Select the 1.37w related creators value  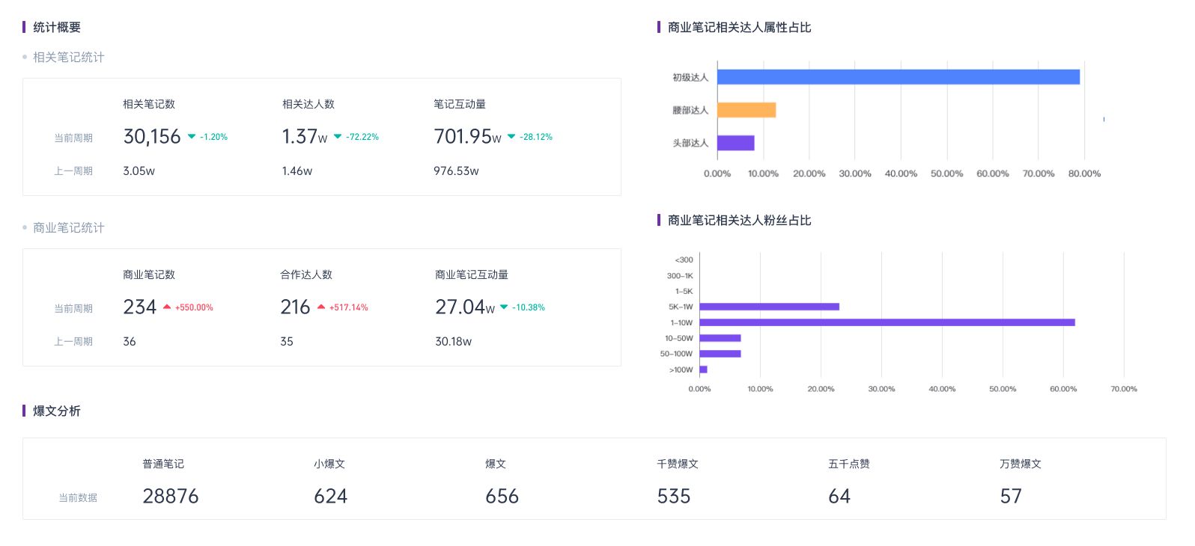[x=305, y=137]
